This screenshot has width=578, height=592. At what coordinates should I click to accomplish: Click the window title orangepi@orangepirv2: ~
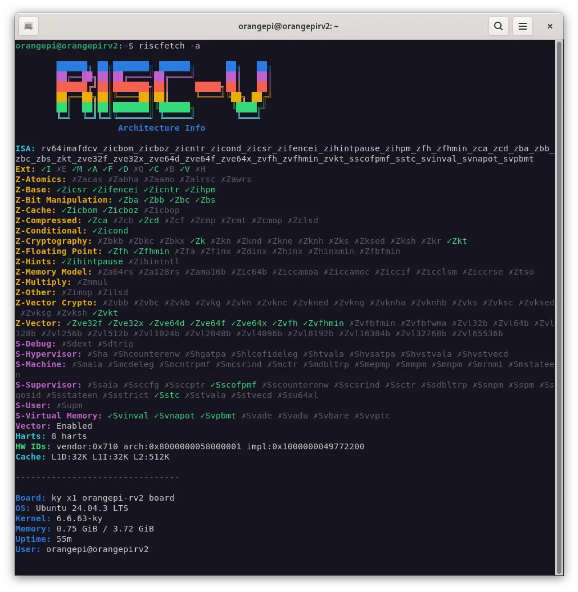click(x=289, y=26)
